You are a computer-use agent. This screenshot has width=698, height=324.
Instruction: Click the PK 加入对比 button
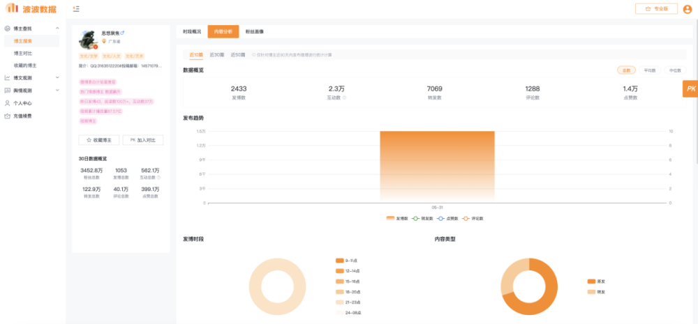pos(143,140)
